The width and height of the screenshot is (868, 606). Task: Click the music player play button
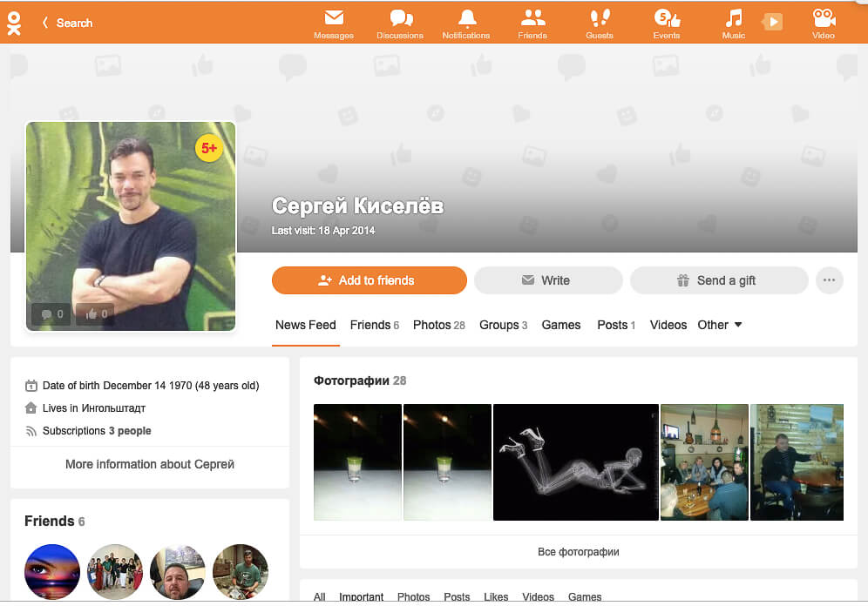(x=772, y=23)
